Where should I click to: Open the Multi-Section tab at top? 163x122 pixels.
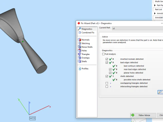click(158, 1)
